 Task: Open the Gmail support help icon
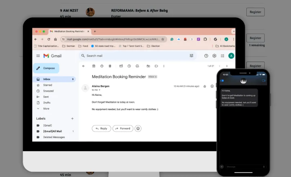206,56
